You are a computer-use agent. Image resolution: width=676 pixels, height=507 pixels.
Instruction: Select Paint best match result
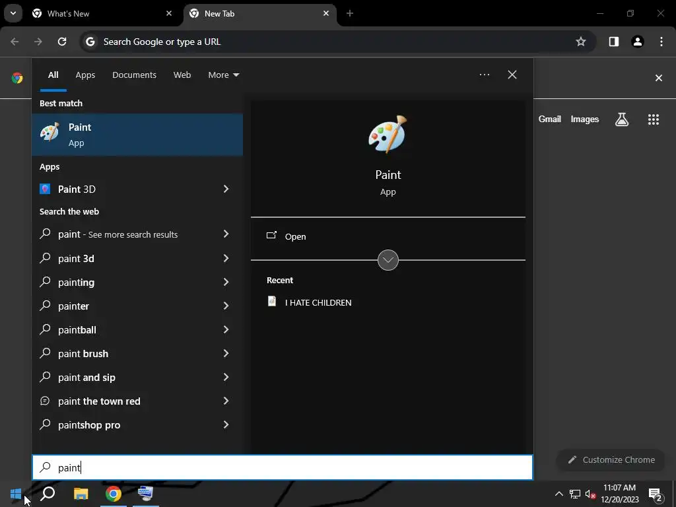click(137, 135)
